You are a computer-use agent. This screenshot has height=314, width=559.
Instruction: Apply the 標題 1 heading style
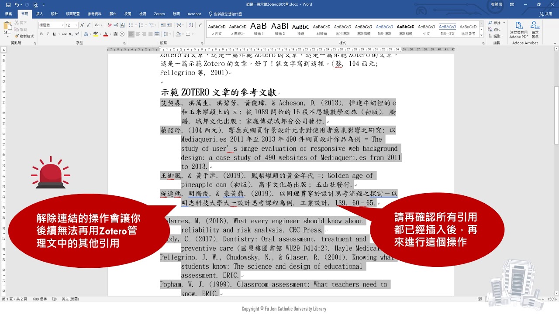(x=259, y=29)
